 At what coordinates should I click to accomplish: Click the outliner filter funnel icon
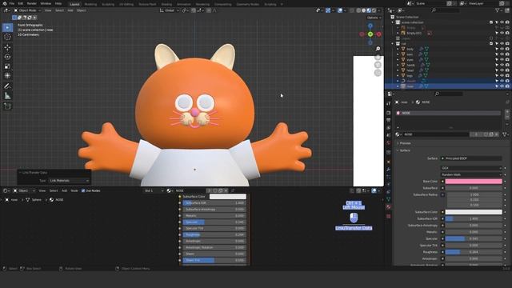coord(498,10)
